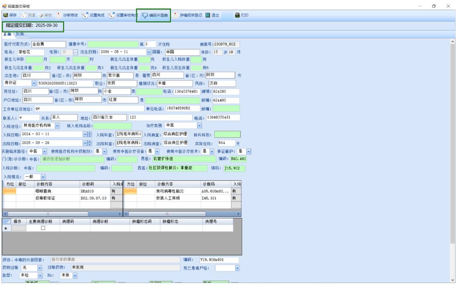Expand the 身份证 ID type dropdown
Image resolution: width=457 pixels, height=285 pixels.
point(34,83)
